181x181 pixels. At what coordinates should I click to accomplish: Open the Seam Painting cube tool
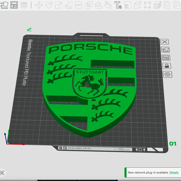point(138,5)
